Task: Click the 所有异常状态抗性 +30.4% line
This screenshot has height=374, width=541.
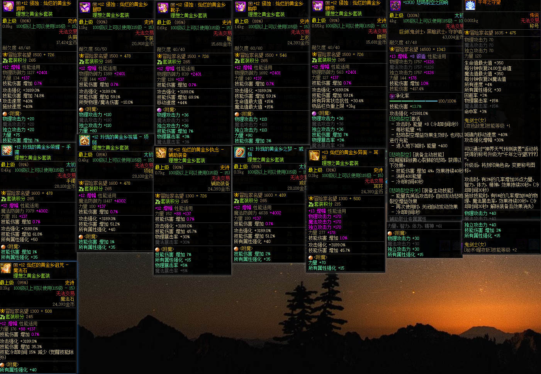Action: (x=337, y=101)
